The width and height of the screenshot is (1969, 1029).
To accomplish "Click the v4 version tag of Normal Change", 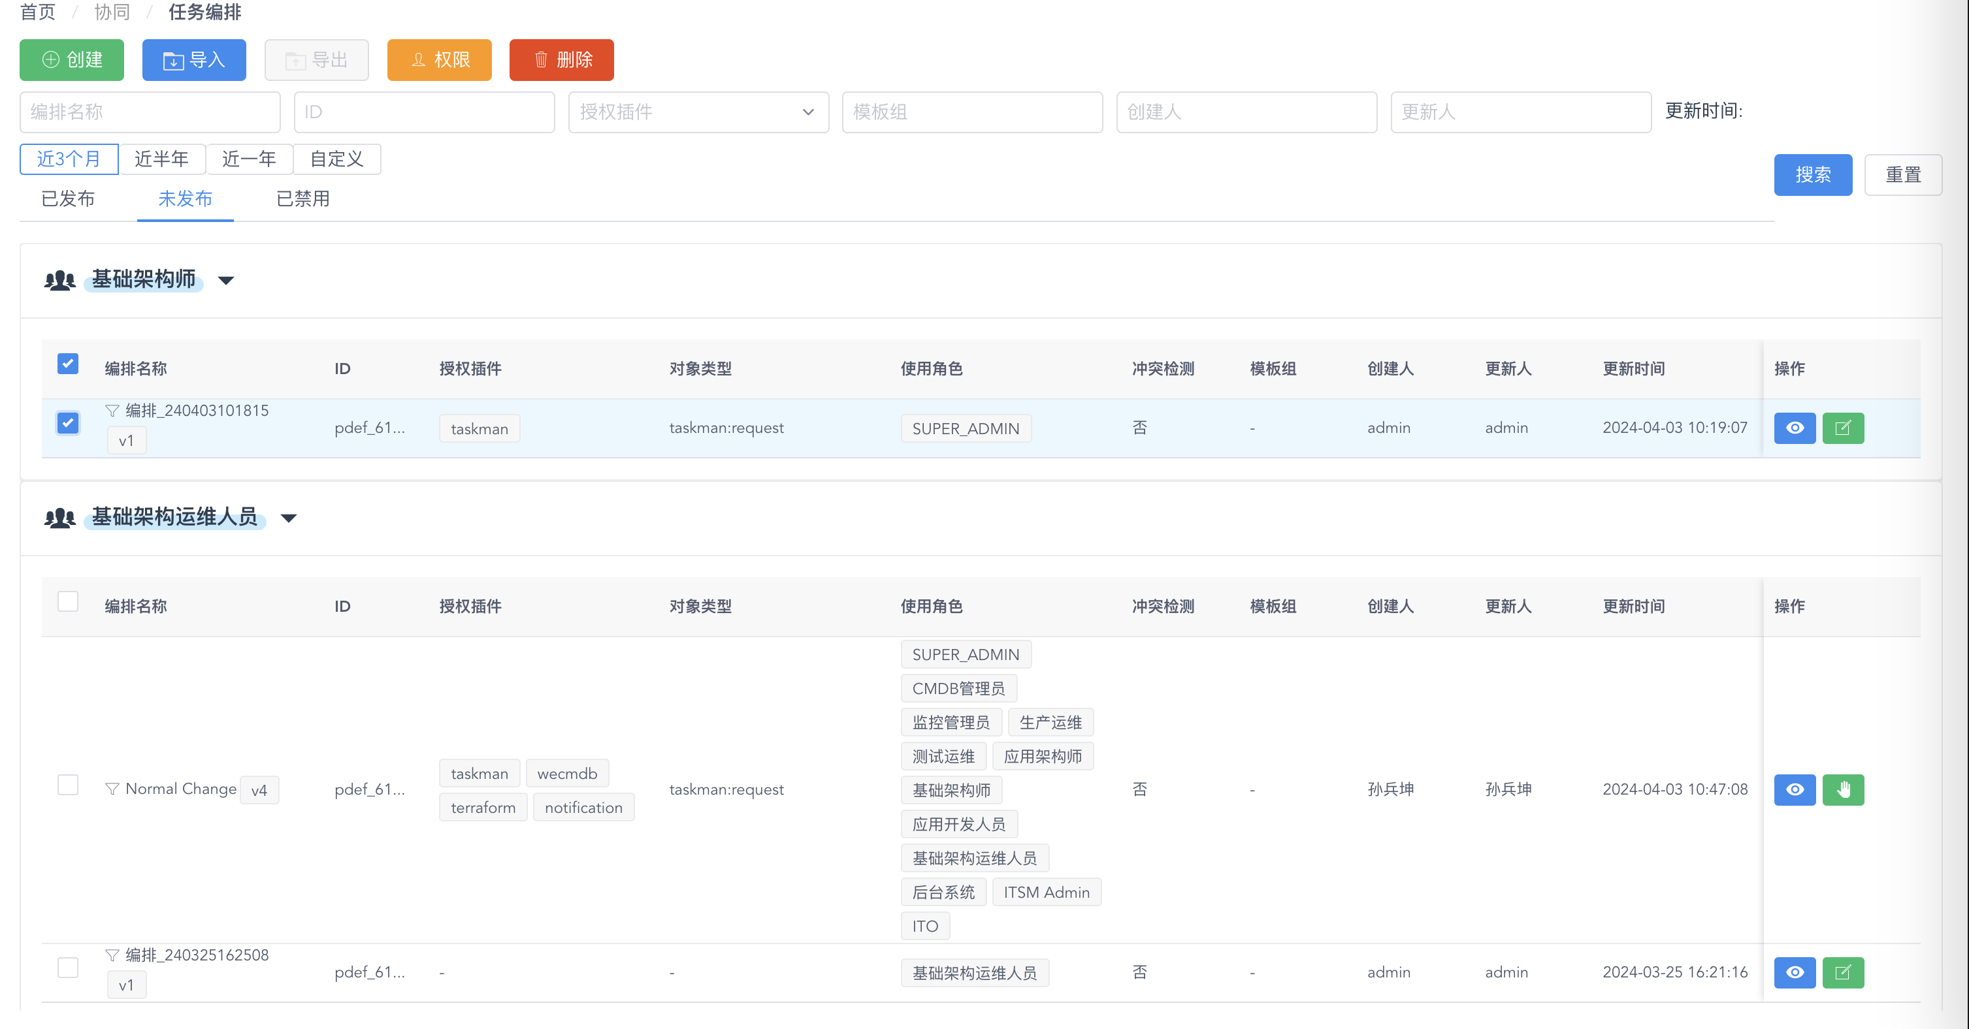I will (x=259, y=791).
